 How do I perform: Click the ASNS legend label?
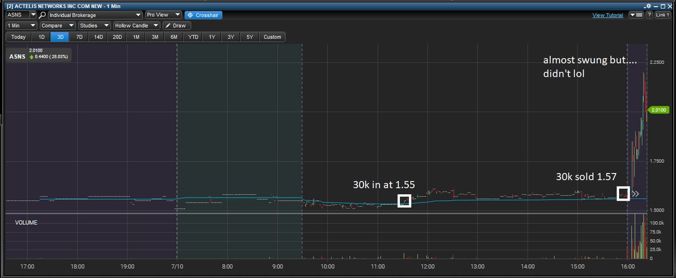[x=17, y=57]
